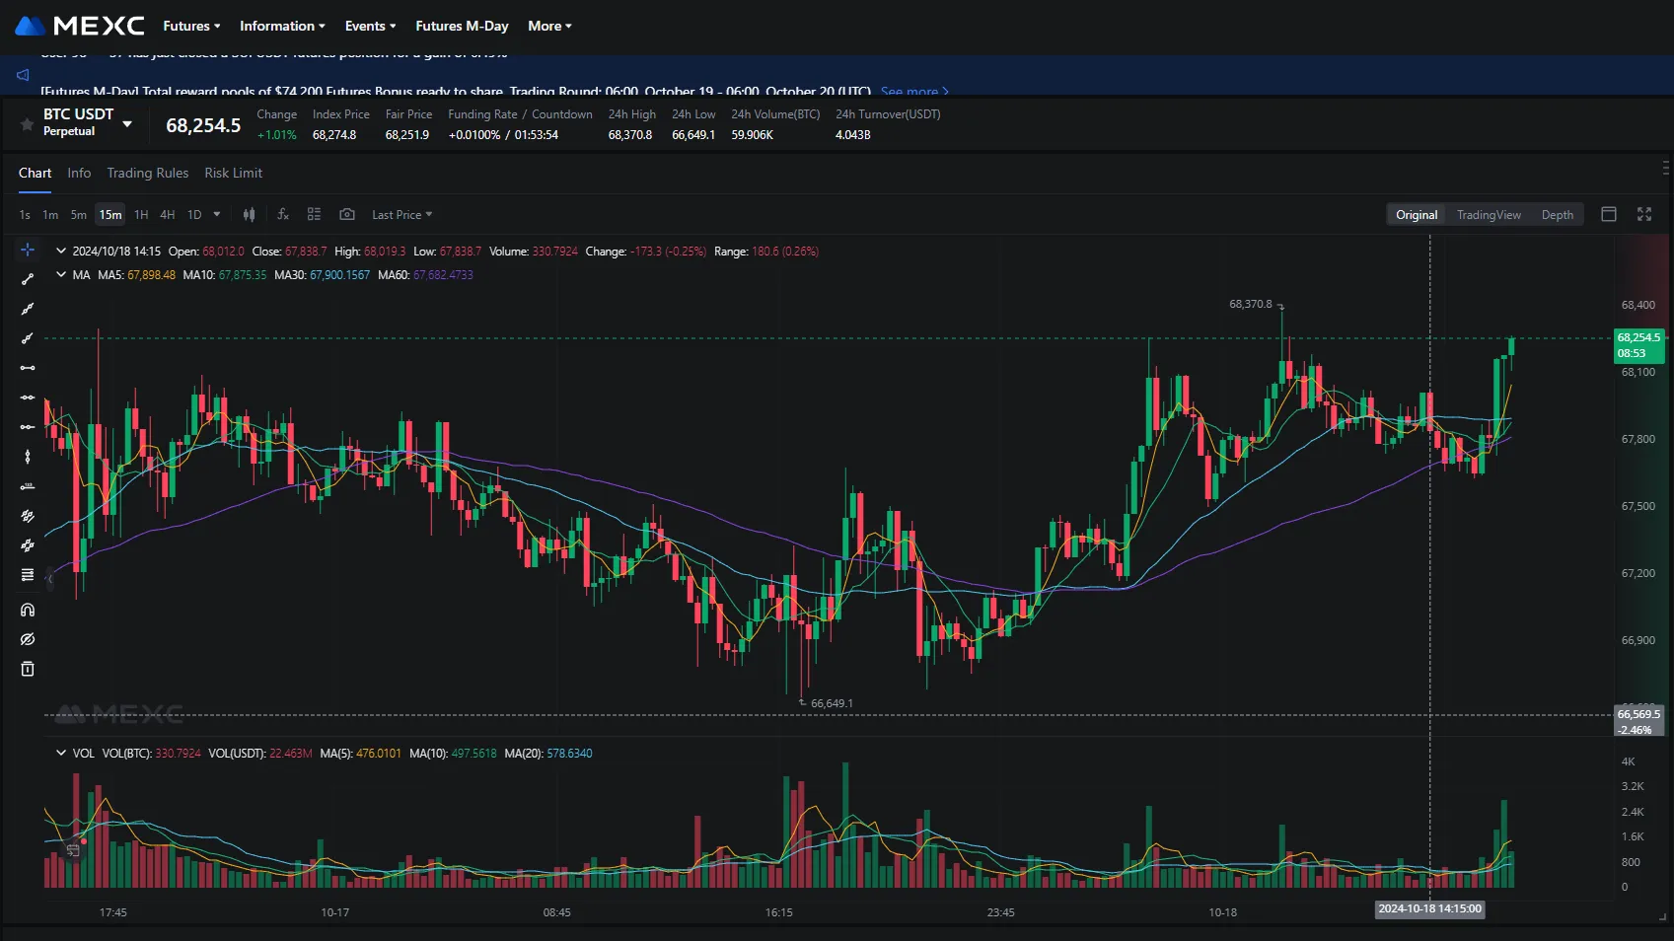Enable magnet mode for drawings

27,610
